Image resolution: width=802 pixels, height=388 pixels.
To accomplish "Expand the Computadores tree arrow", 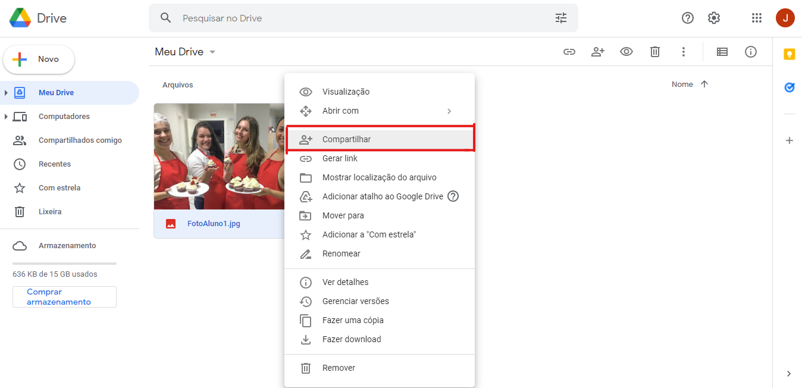I will [6, 117].
